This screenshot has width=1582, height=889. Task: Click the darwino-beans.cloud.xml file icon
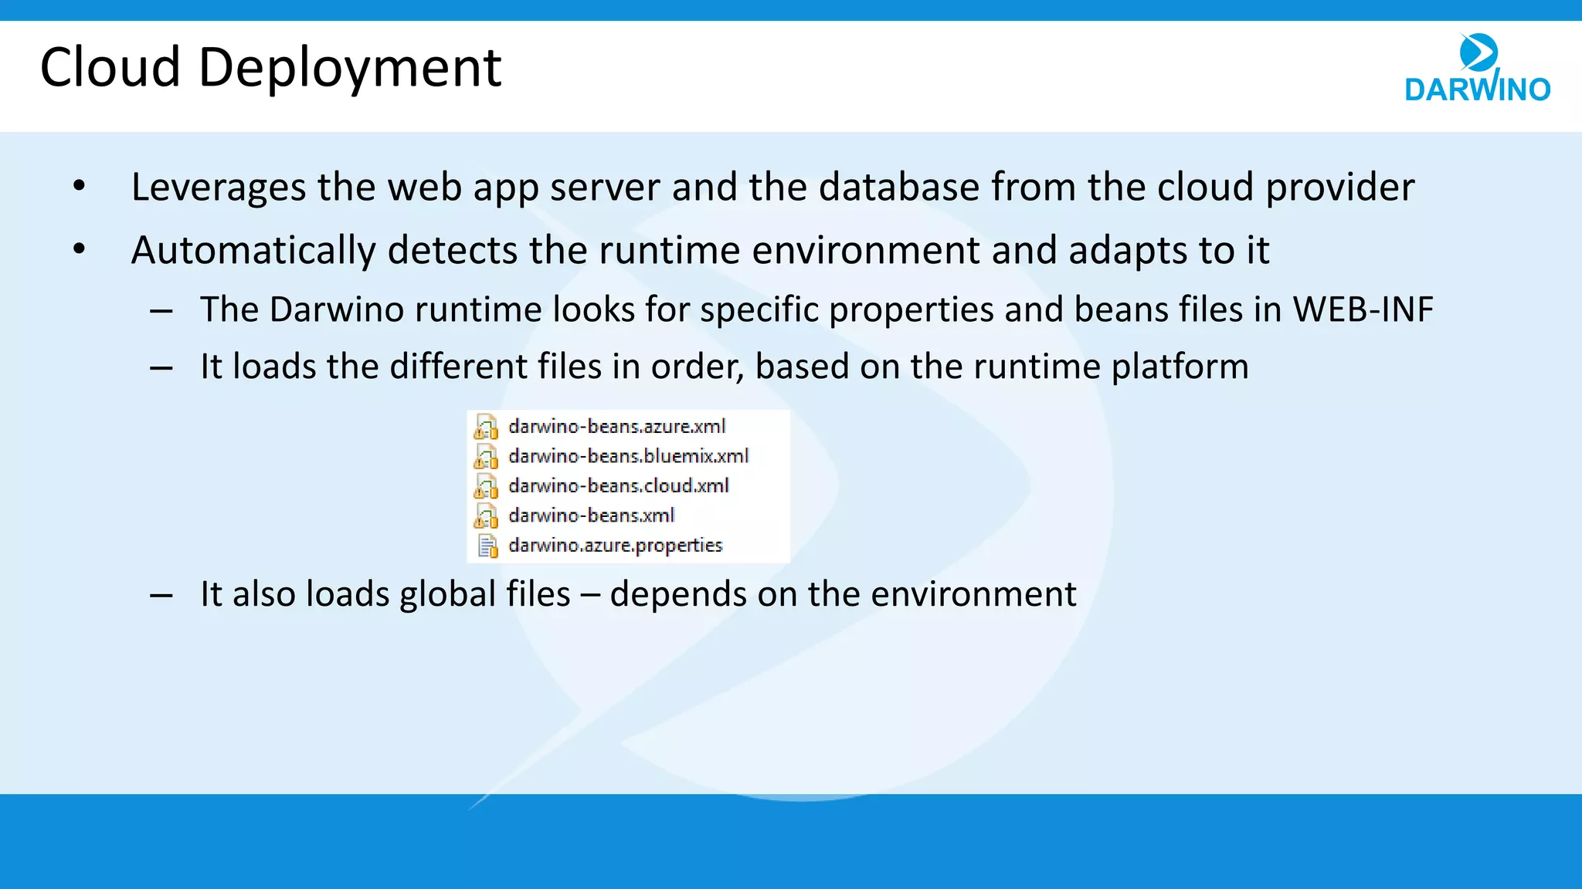point(486,486)
